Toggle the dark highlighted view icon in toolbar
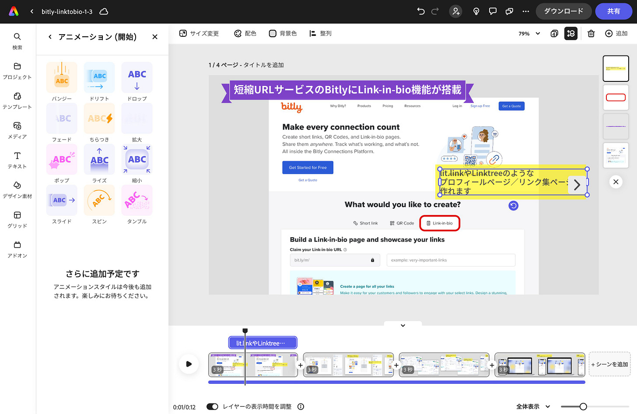Viewport: 637px width, 414px height. [571, 33]
